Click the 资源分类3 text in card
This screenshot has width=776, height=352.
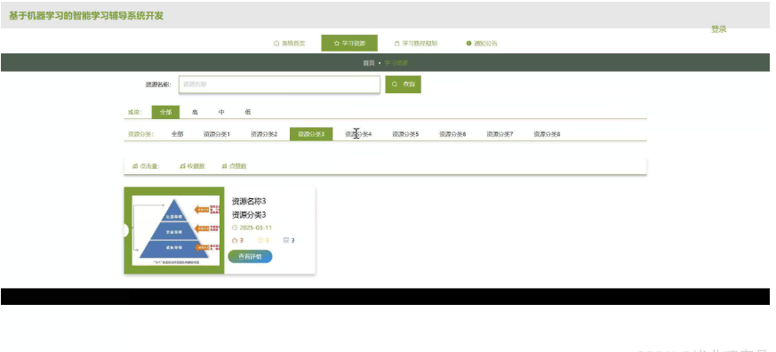(x=249, y=215)
